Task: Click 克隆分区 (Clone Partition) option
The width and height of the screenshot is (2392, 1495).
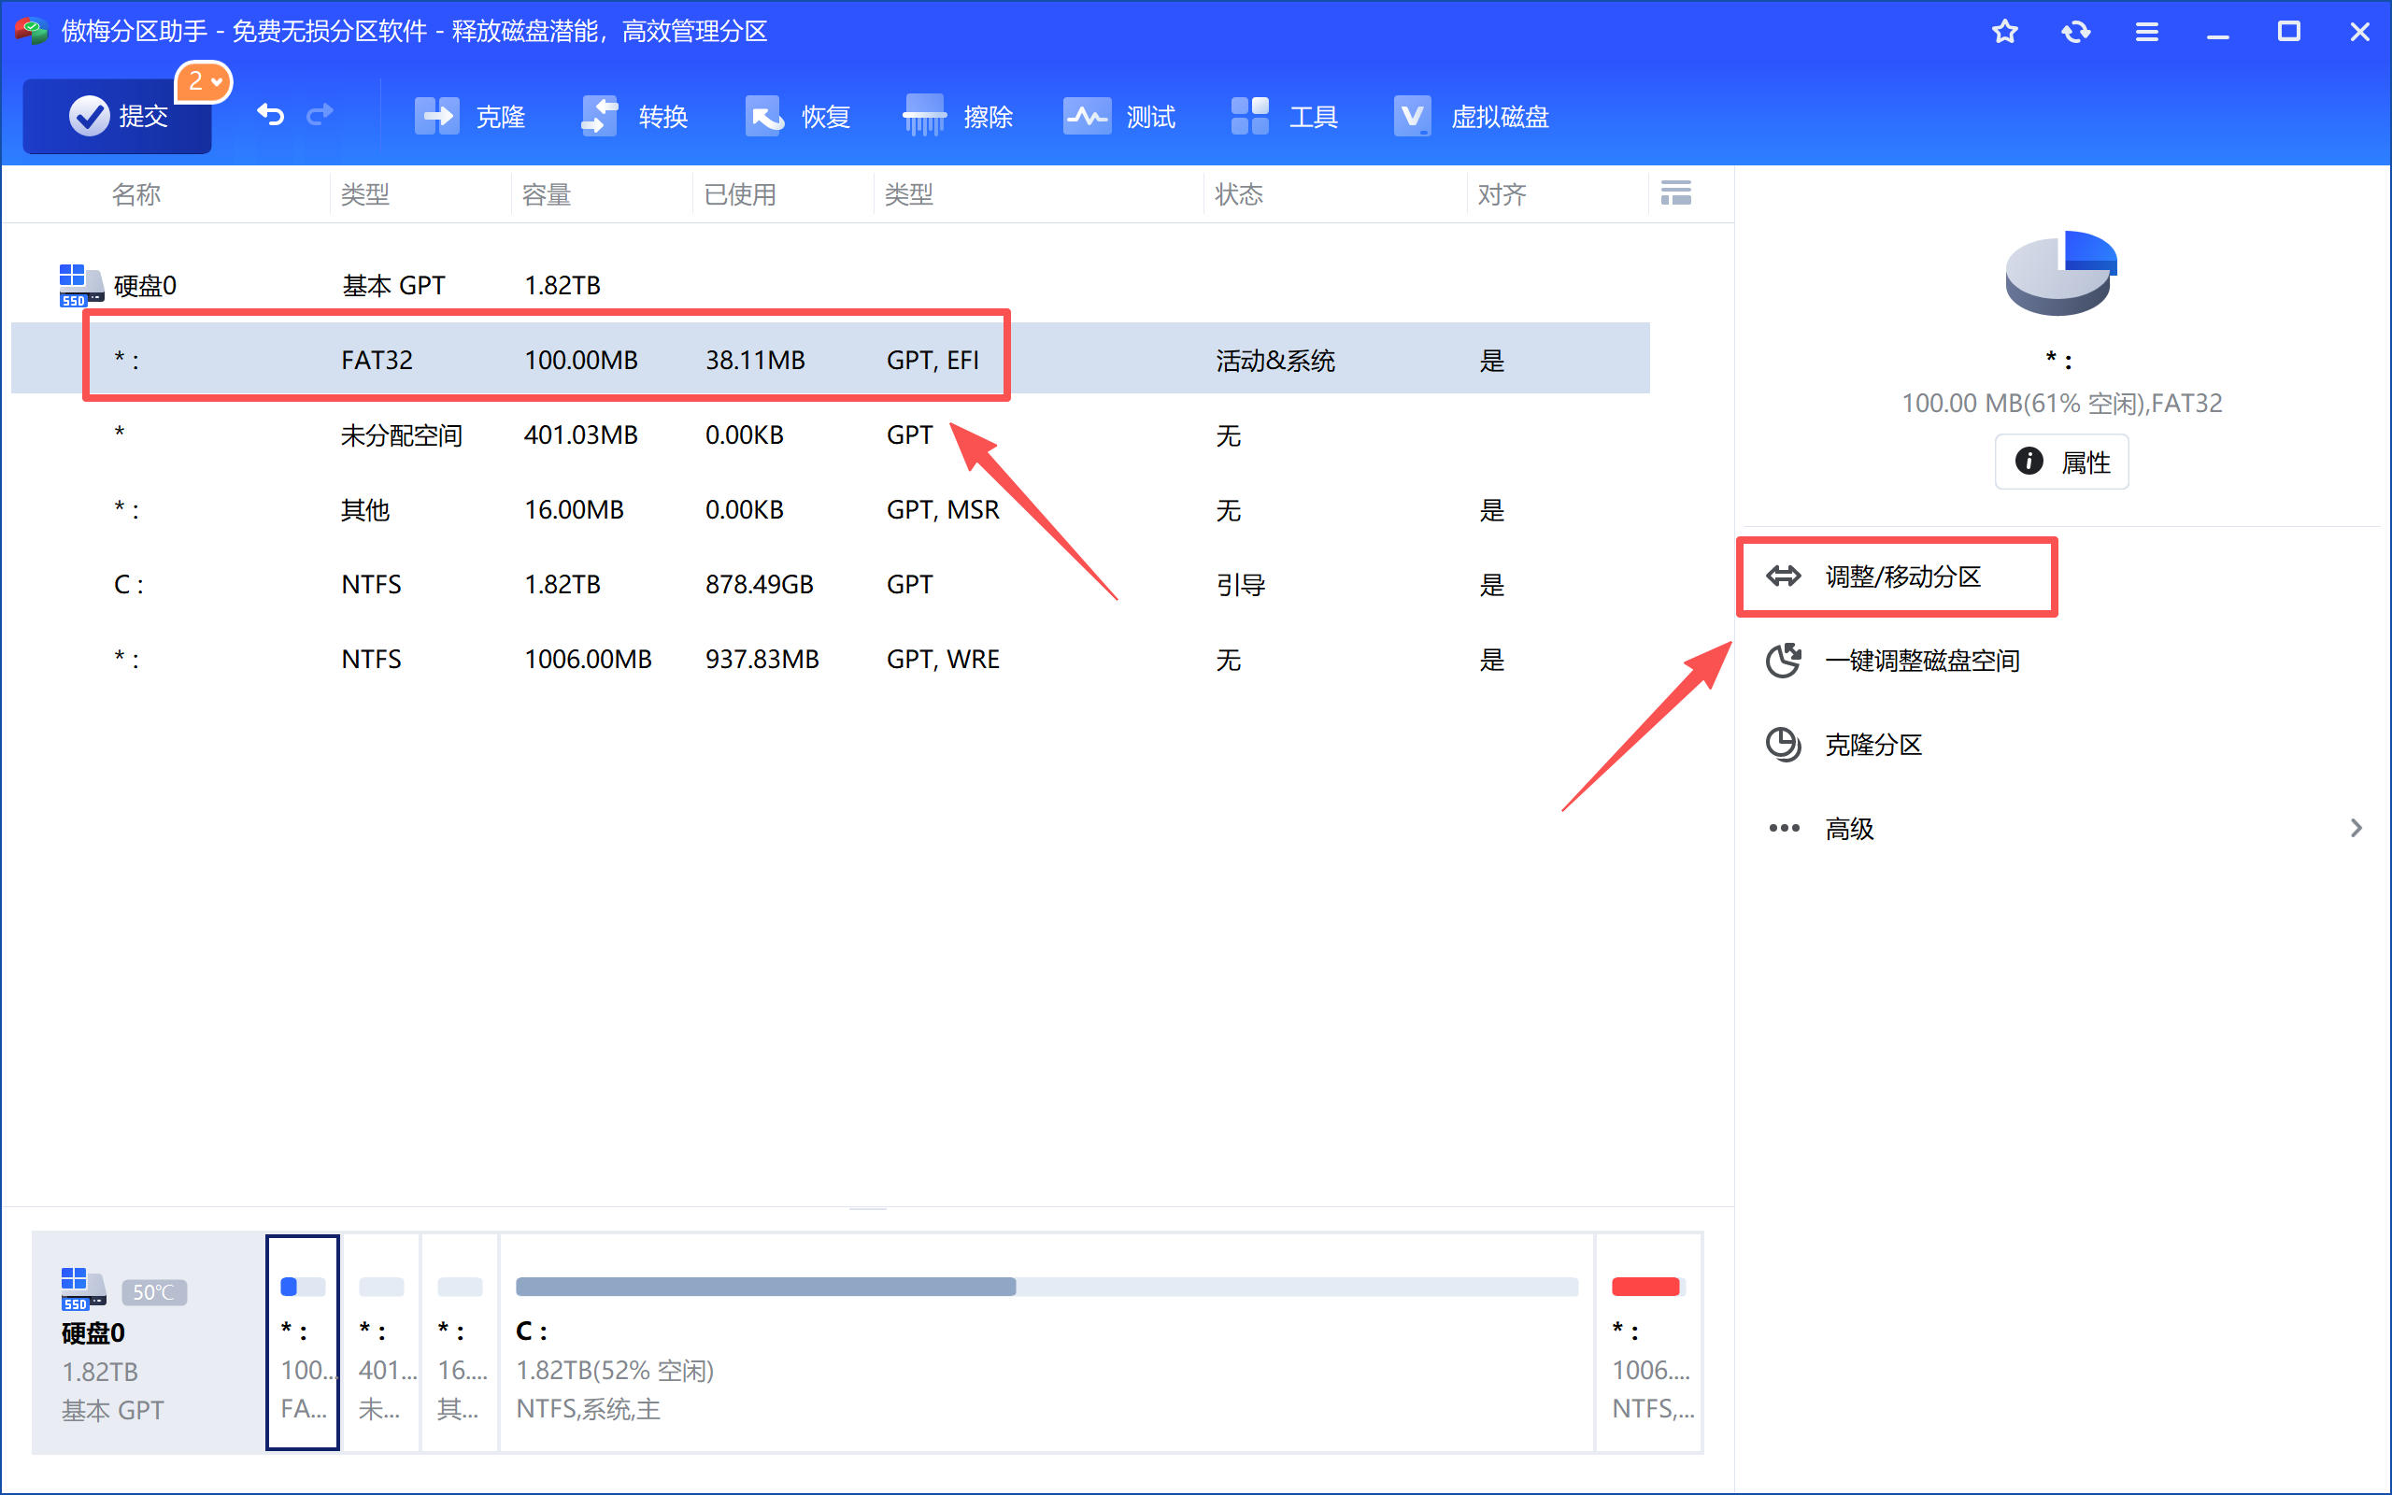Action: (1872, 745)
